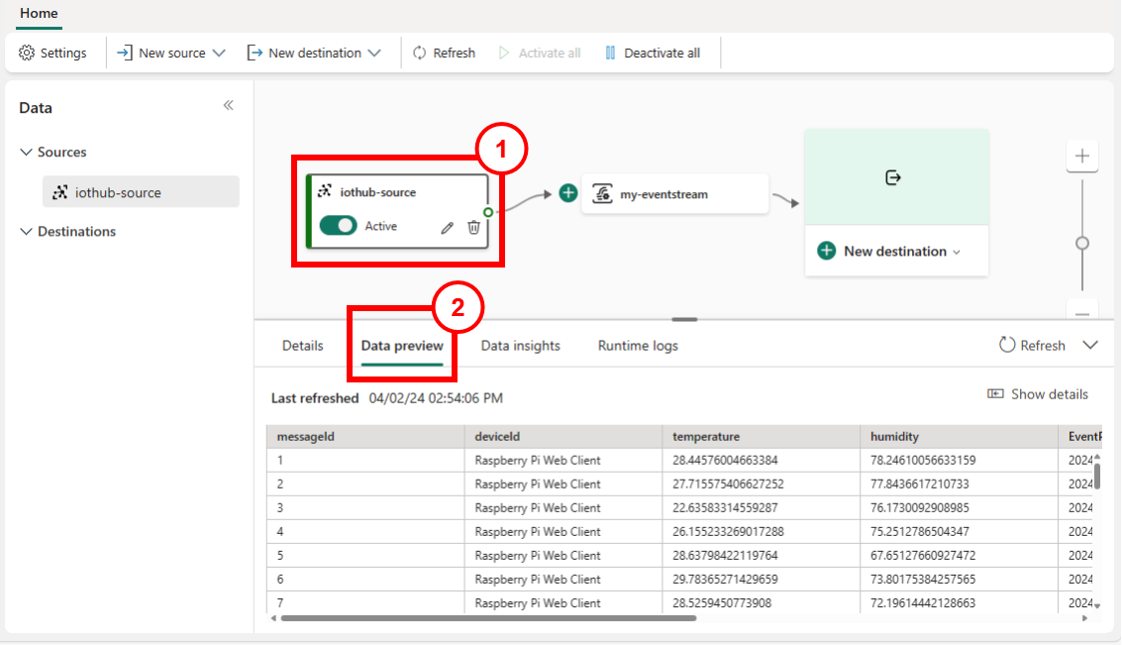Switch to the Data preview tab

pyautogui.click(x=402, y=346)
